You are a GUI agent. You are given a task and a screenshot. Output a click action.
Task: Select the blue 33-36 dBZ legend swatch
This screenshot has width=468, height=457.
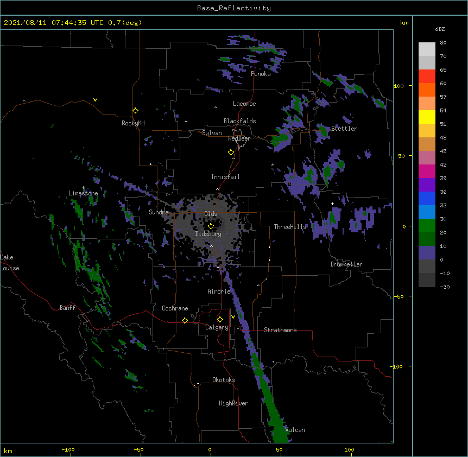[x=427, y=198]
